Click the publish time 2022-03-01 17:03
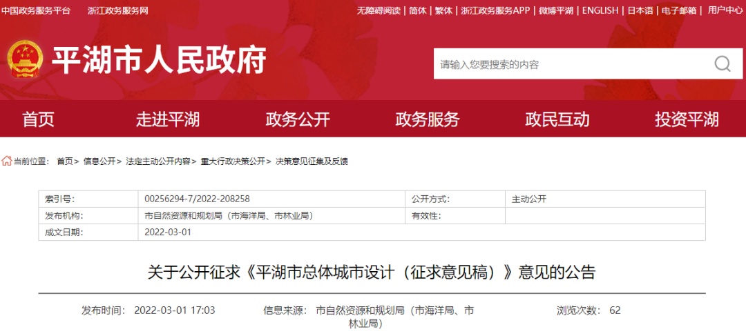Image resolution: width=746 pixels, height=336 pixels. [x=175, y=310]
